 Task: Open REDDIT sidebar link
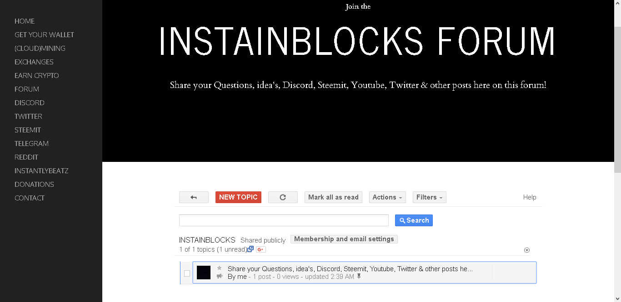(26, 157)
